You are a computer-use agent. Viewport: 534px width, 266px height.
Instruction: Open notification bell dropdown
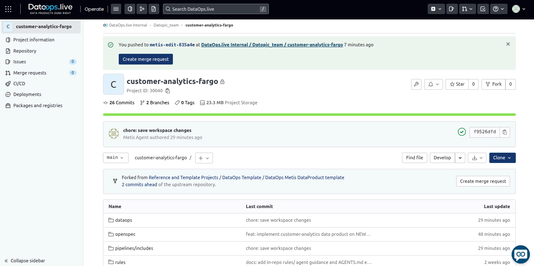433,84
